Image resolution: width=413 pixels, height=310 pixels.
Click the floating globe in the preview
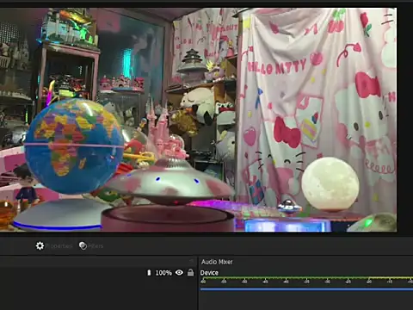click(x=74, y=146)
